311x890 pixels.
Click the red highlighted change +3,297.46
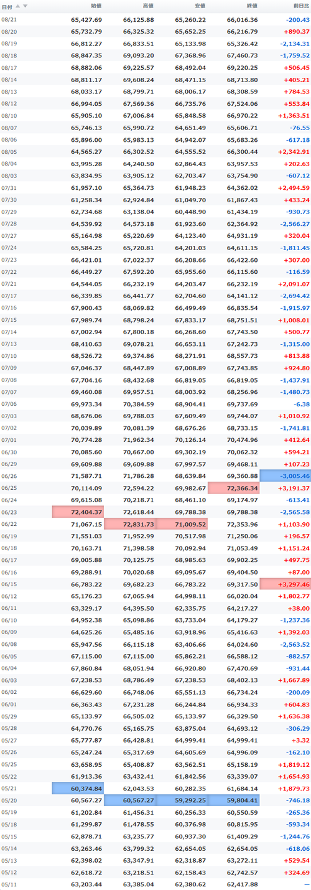[285, 584]
